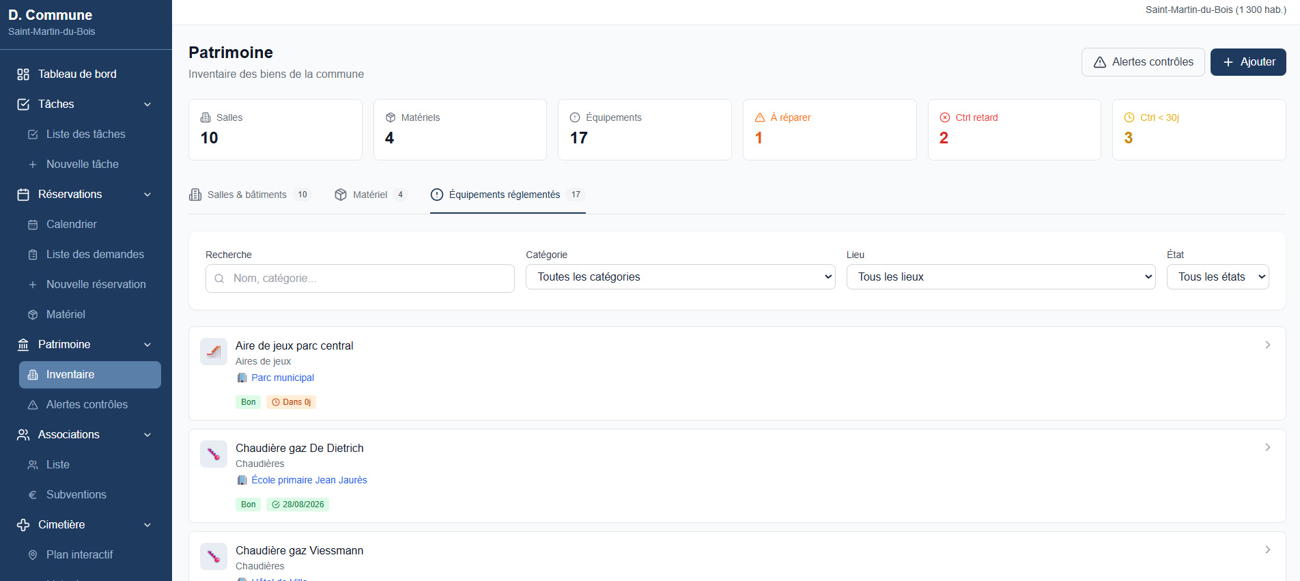Collapse the Associations sidebar section chevron
The width and height of the screenshot is (1300, 581).
pos(147,435)
